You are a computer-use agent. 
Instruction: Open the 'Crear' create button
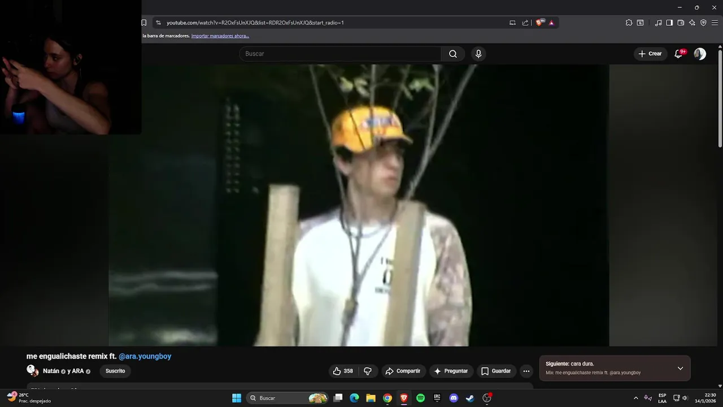point(650,54)
